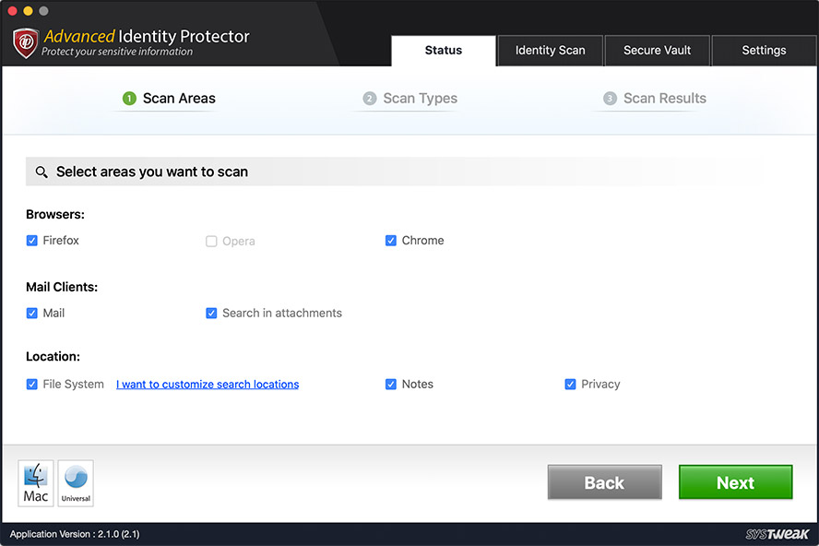Click the yellow minimize window button
Viewport: 819px width, 546px height.
29,10
